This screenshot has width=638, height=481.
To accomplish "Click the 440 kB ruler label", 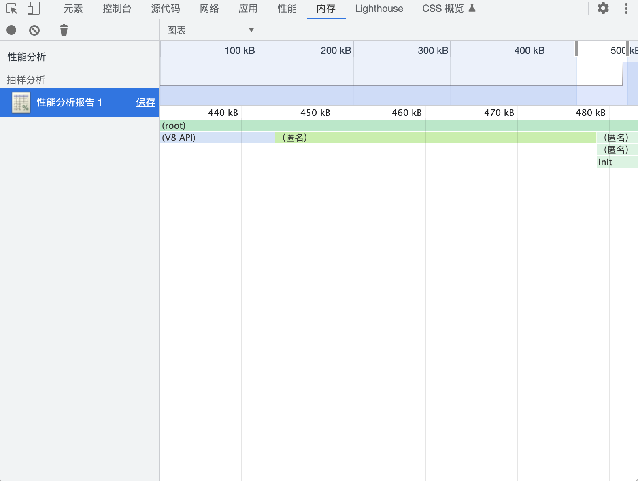I will pyautogui.click(x=223, y=113).
